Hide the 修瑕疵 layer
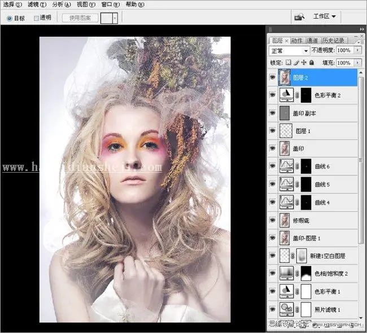Image resolution: width=367 pixels, height=333 pixels. (x=273, y=220)
